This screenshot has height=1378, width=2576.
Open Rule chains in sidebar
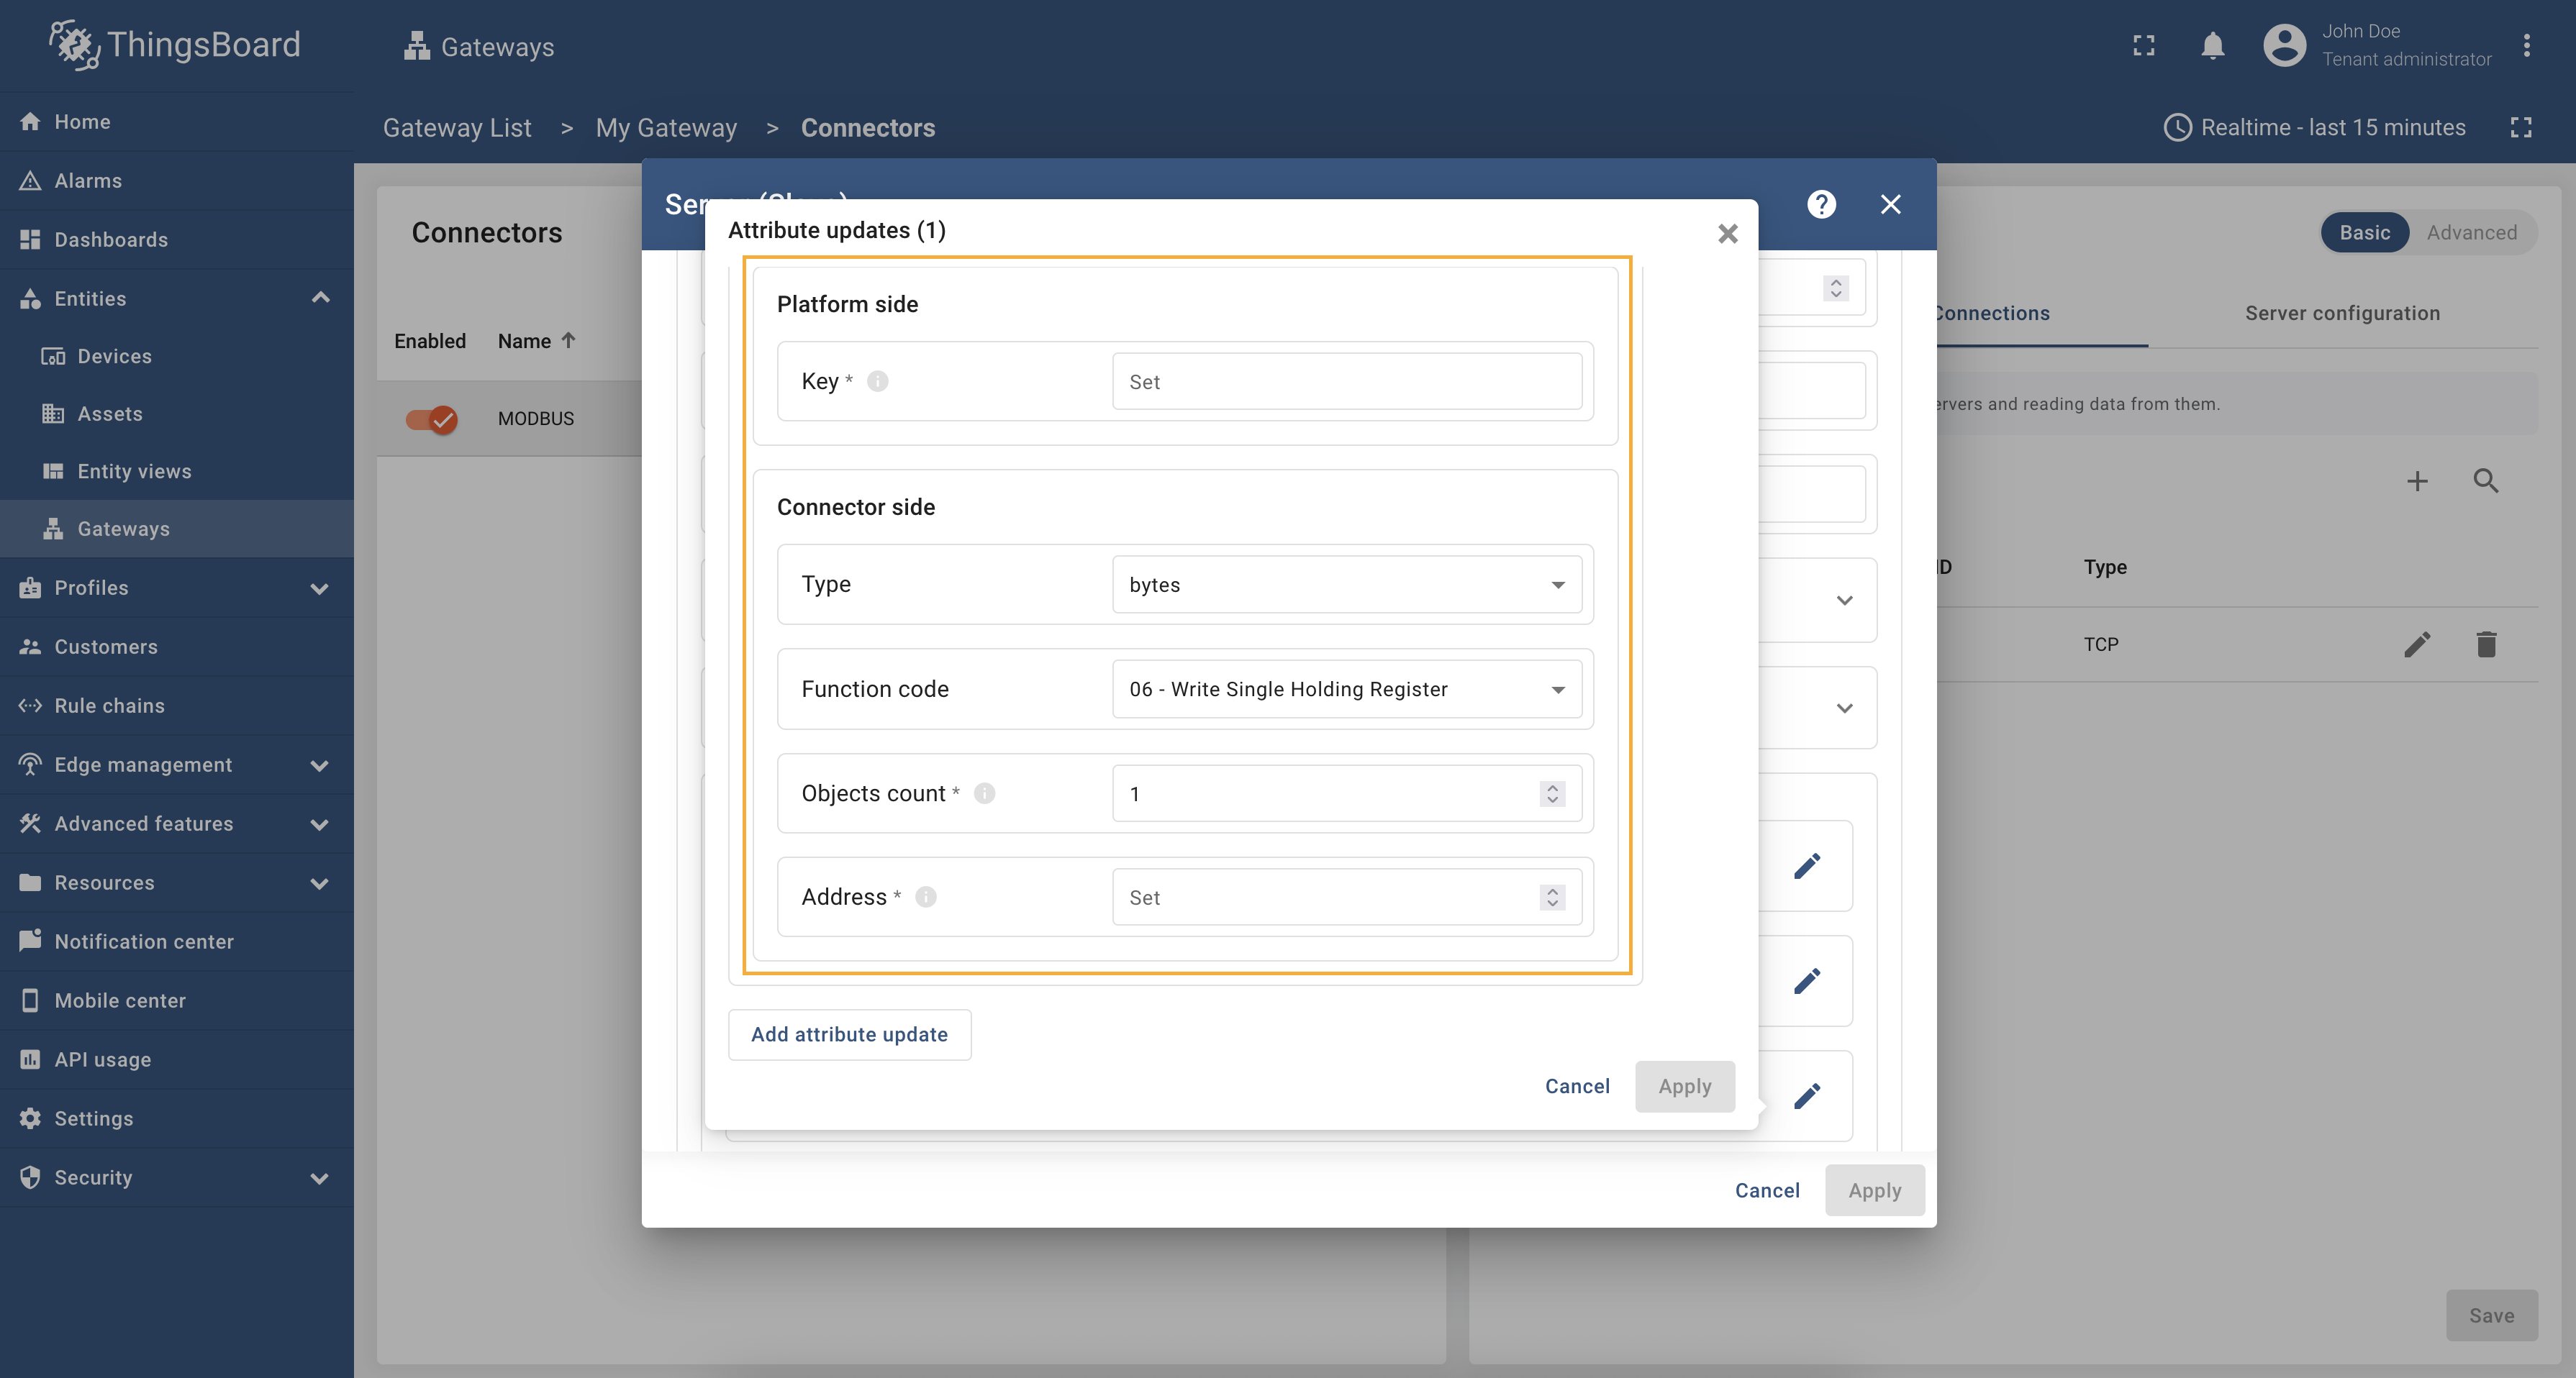pos(109,706)
